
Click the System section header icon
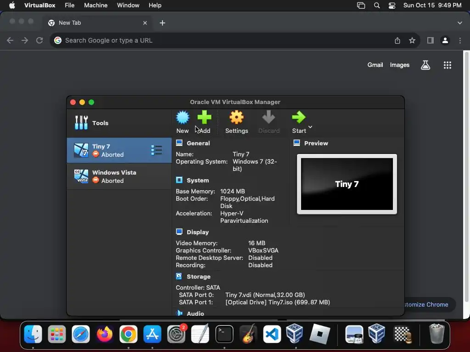pyautogui.click(x=179, y=180)
